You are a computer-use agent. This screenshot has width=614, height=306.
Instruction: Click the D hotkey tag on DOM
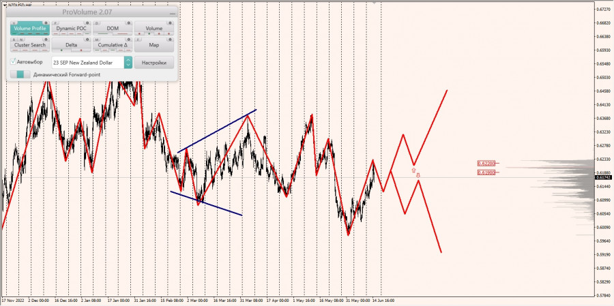point(97,23)
